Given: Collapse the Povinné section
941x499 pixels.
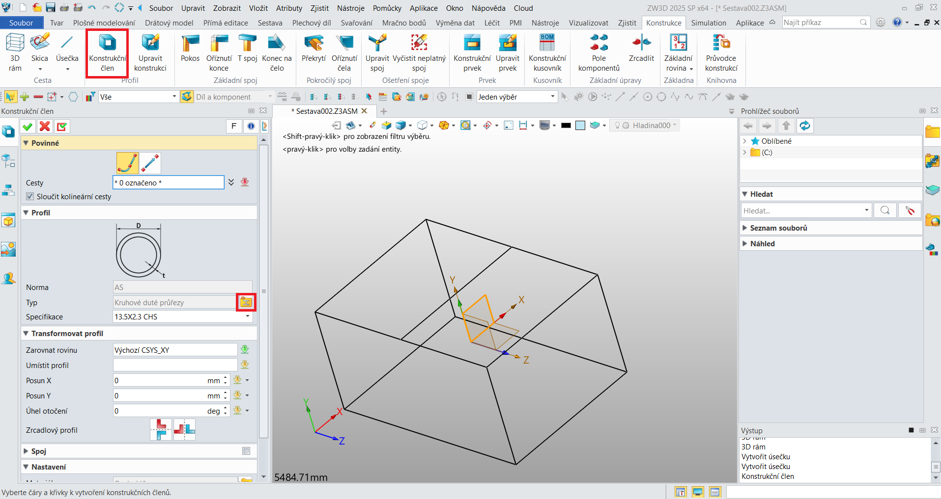Looking at the screenshot, I should (x=26, y=143).
